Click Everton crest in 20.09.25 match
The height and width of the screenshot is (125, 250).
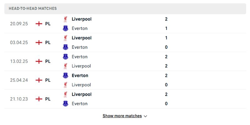65,28
